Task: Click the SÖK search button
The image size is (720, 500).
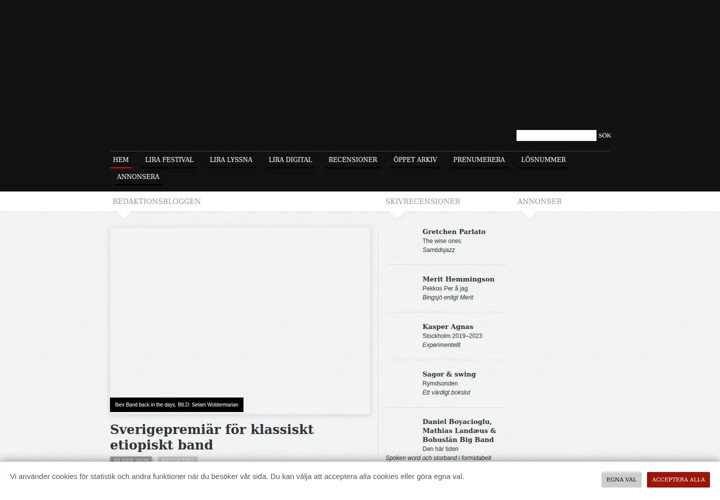Action: [604, 135]
